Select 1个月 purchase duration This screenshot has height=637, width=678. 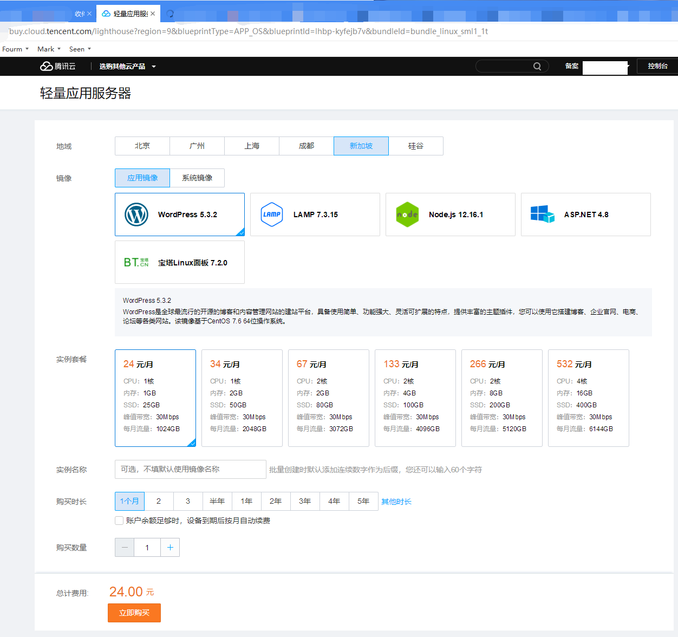129,501
